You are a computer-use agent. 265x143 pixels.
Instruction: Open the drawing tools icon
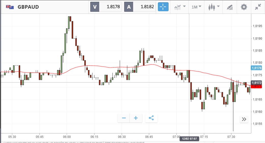(230, 7)
